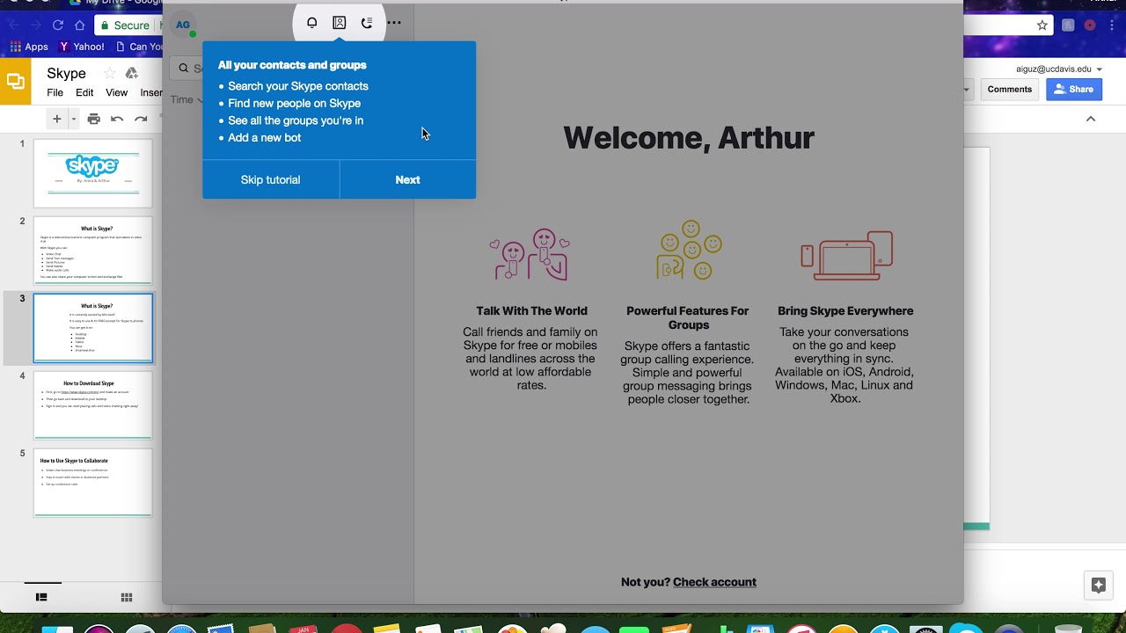This screenshot has width=1126, height=633.
Task: Switch to grid view button
Action: [x=127, y=597]
